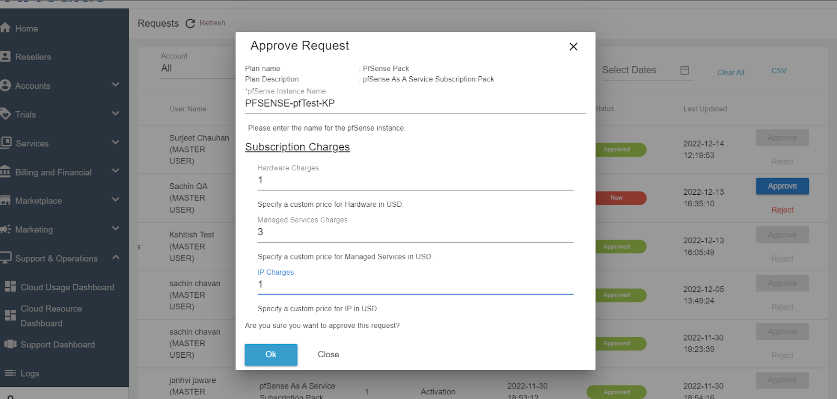Open Cloud Usage Dashboard menu item
The width and height of the screenshot is (837, 399).
pos(67,287)
